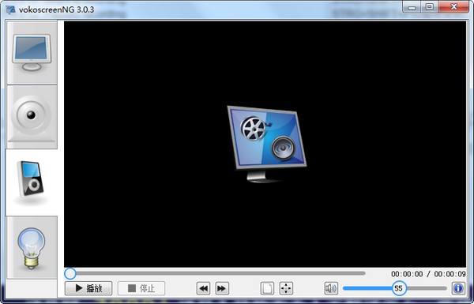Click the middle of the seek progress bar
This screenshot has height=304, width=474.
[x=215, y=273]
